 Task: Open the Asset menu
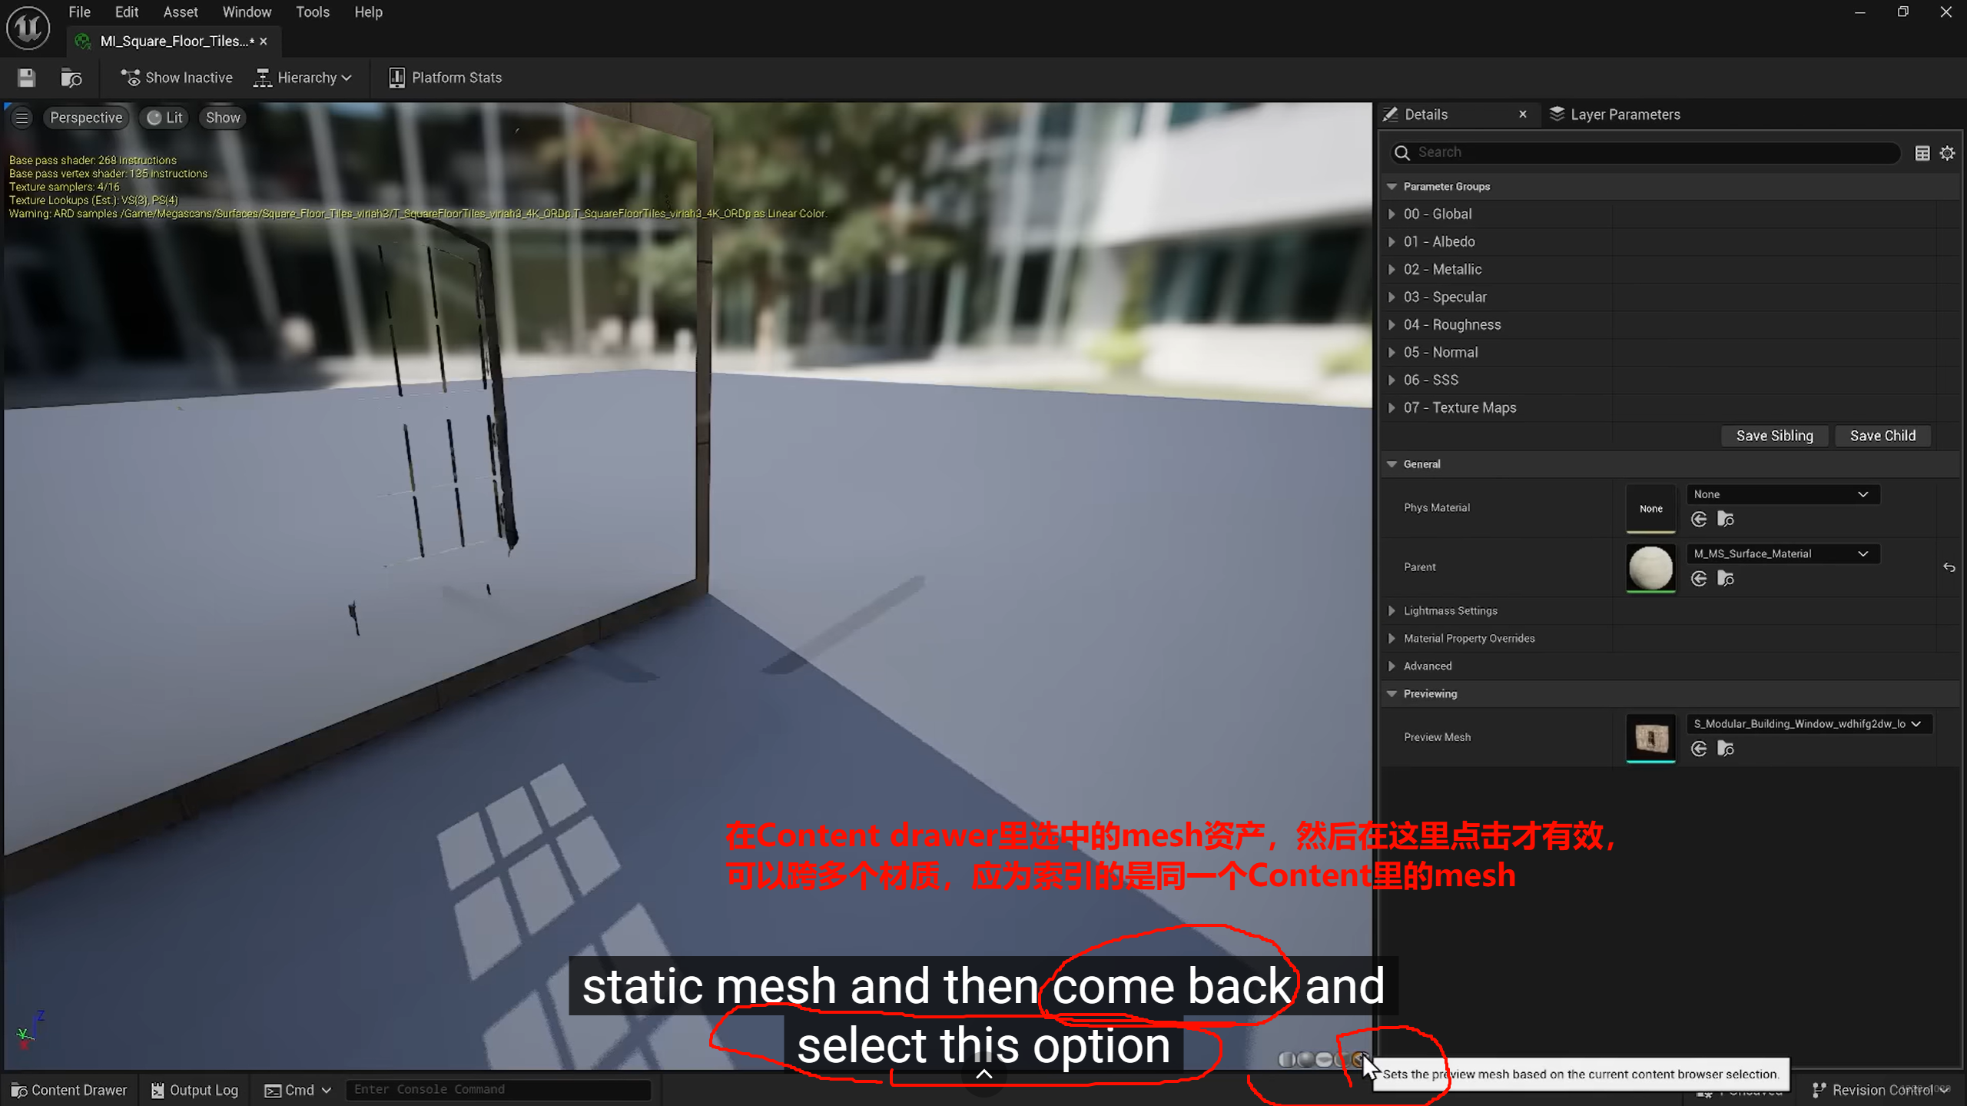[180, 12]
